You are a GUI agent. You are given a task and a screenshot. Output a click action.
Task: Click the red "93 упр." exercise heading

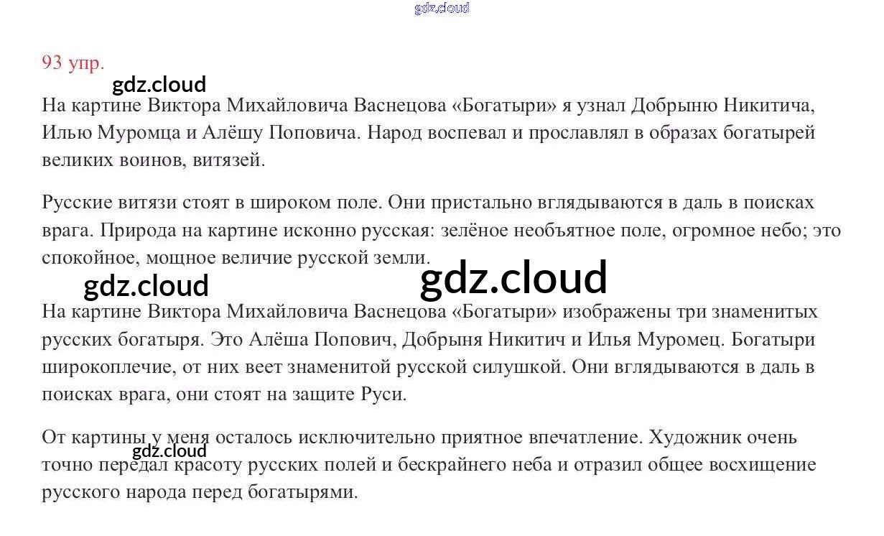73,63
